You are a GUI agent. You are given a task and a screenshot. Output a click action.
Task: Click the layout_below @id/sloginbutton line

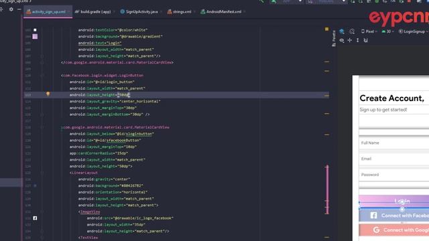112,134
